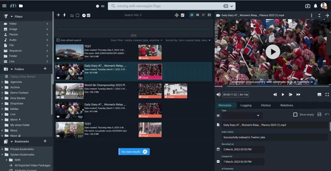Open the Date filter dropdown

136,40
